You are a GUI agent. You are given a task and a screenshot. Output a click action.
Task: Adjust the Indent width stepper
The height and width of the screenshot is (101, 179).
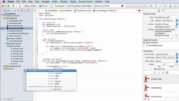pos(177,64)
